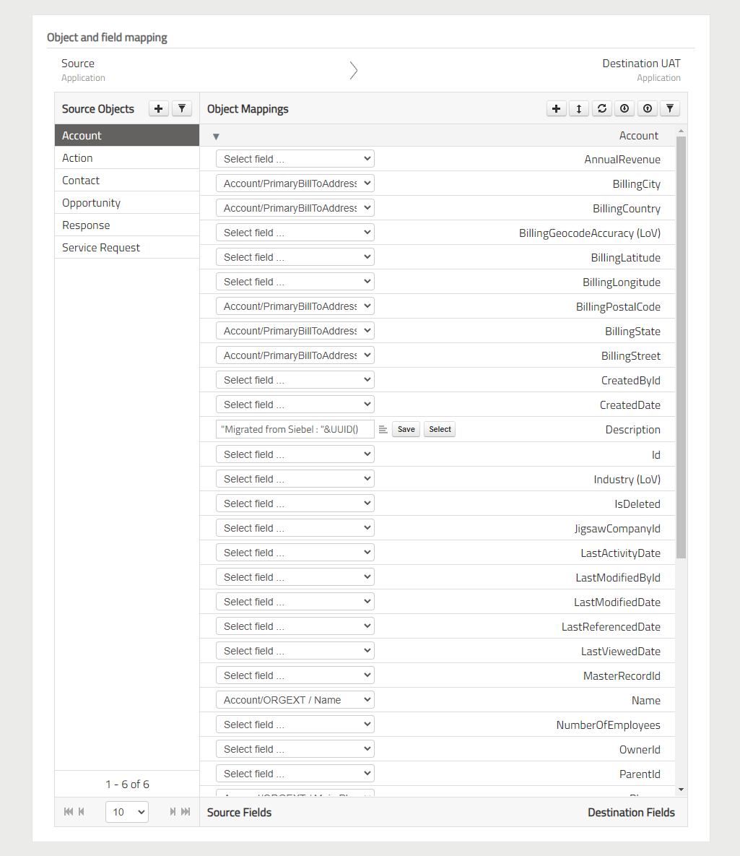
Task: Click the circled up-arrow icon in Object Mappings
Action: pyautogui.click(x=648, y=108)
